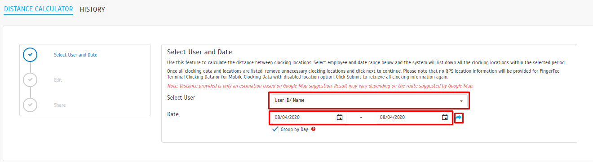Select the 'Select User and Date' step label

[75, 55]
